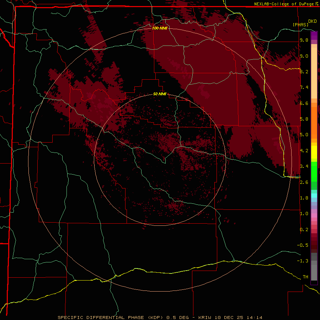Viewport: 320px width, 320px height.
Task: Click the pink segment of the color scale
Action: (x=314, y=215)
